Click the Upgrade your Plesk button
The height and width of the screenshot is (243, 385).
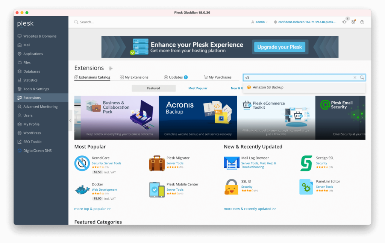279,47
